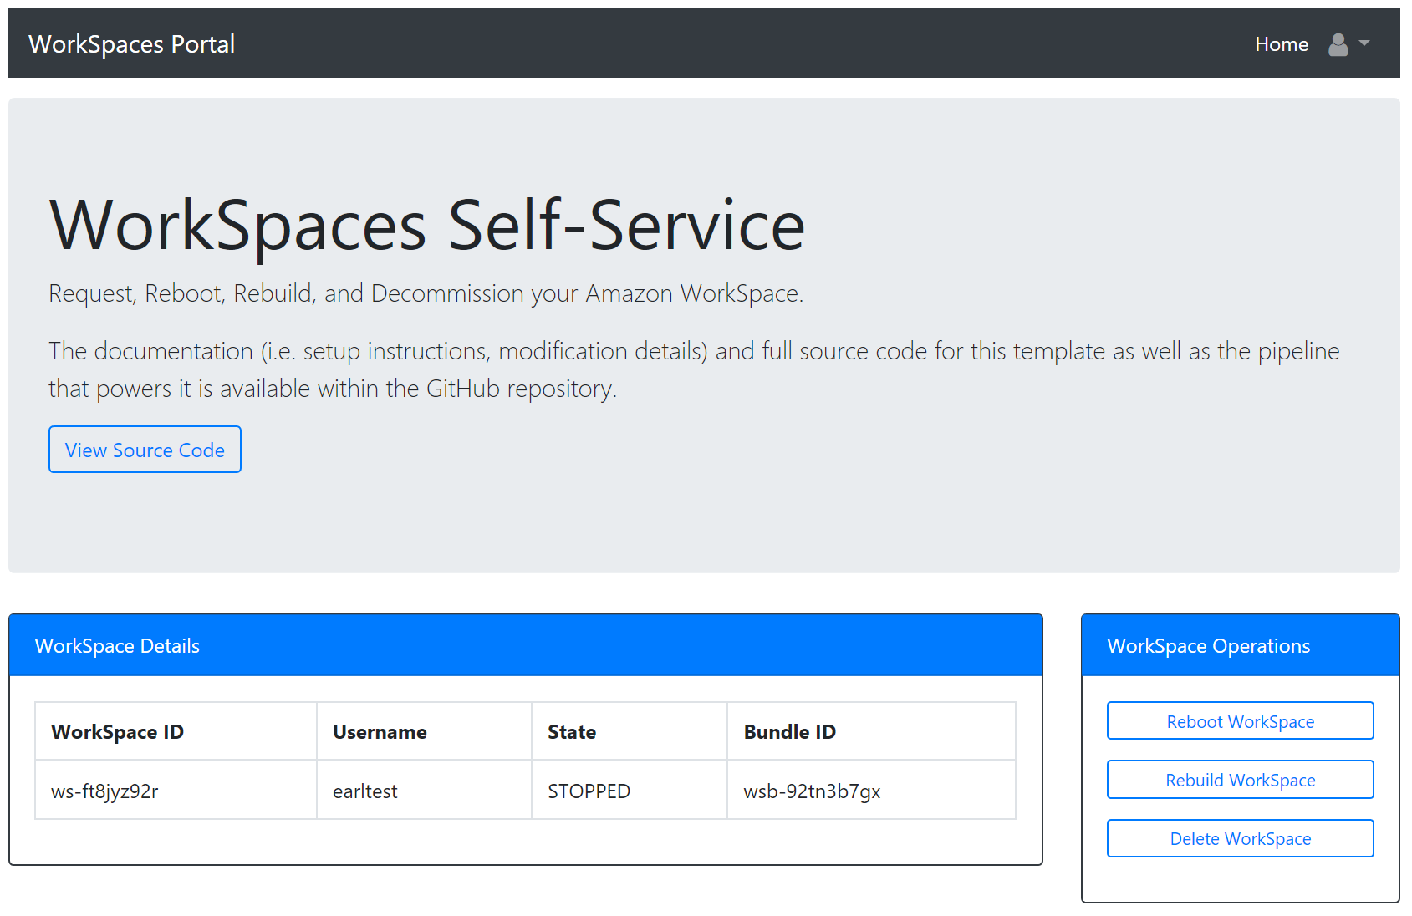Click the wsb-92tn3b7gx bundle ID cell
The image size is (1412, 916).
pyautogui.click(x=871, y=791)
